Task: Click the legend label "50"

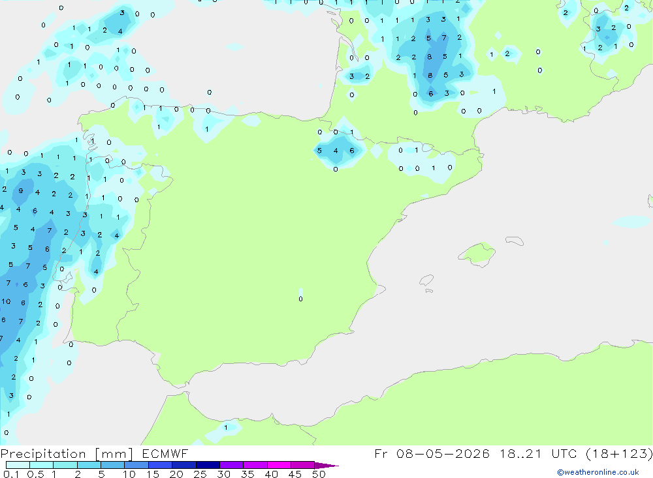Action: (x=319, y=474)
